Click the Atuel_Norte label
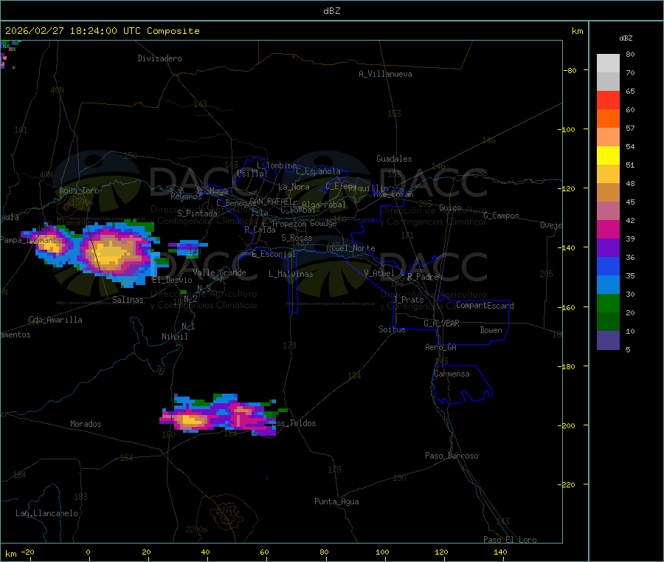This screenshot has height=562, width=664. point(350,248)
